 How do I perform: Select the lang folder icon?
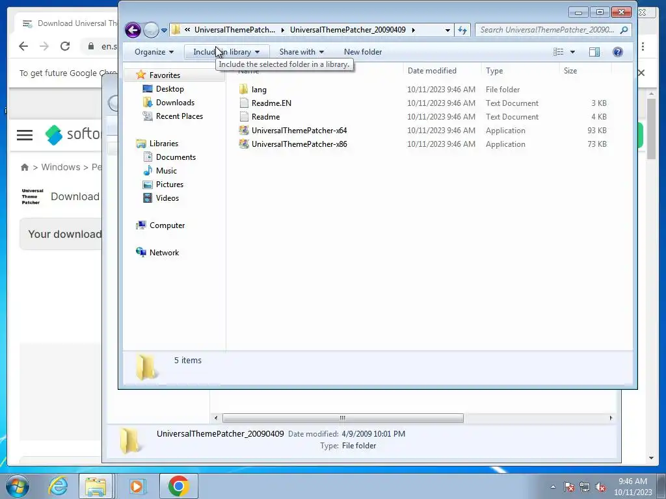243,89
